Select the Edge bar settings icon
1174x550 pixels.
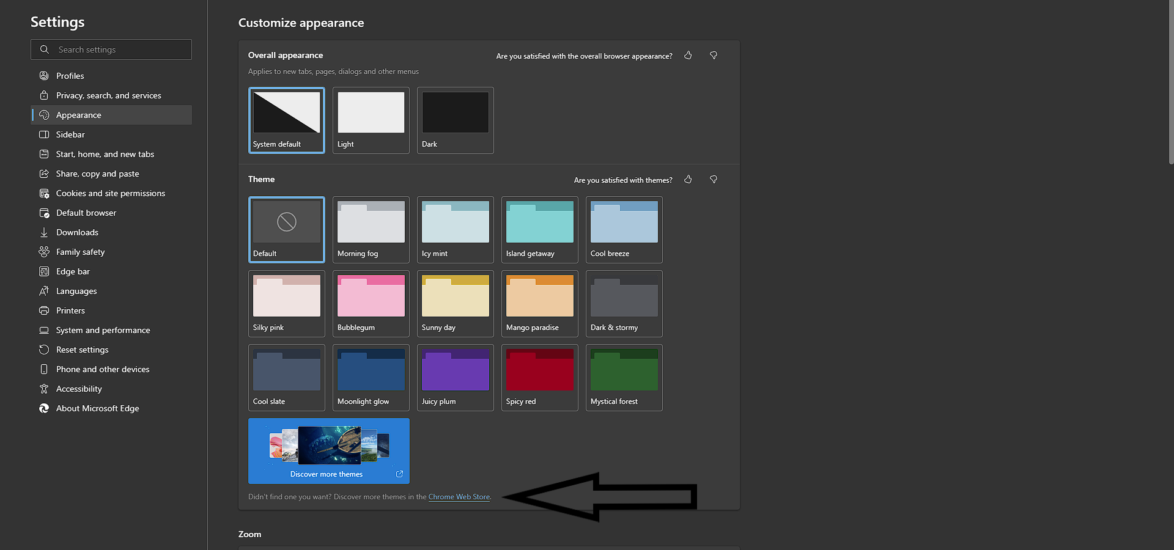pyautogui.click(x=43, y=271)
